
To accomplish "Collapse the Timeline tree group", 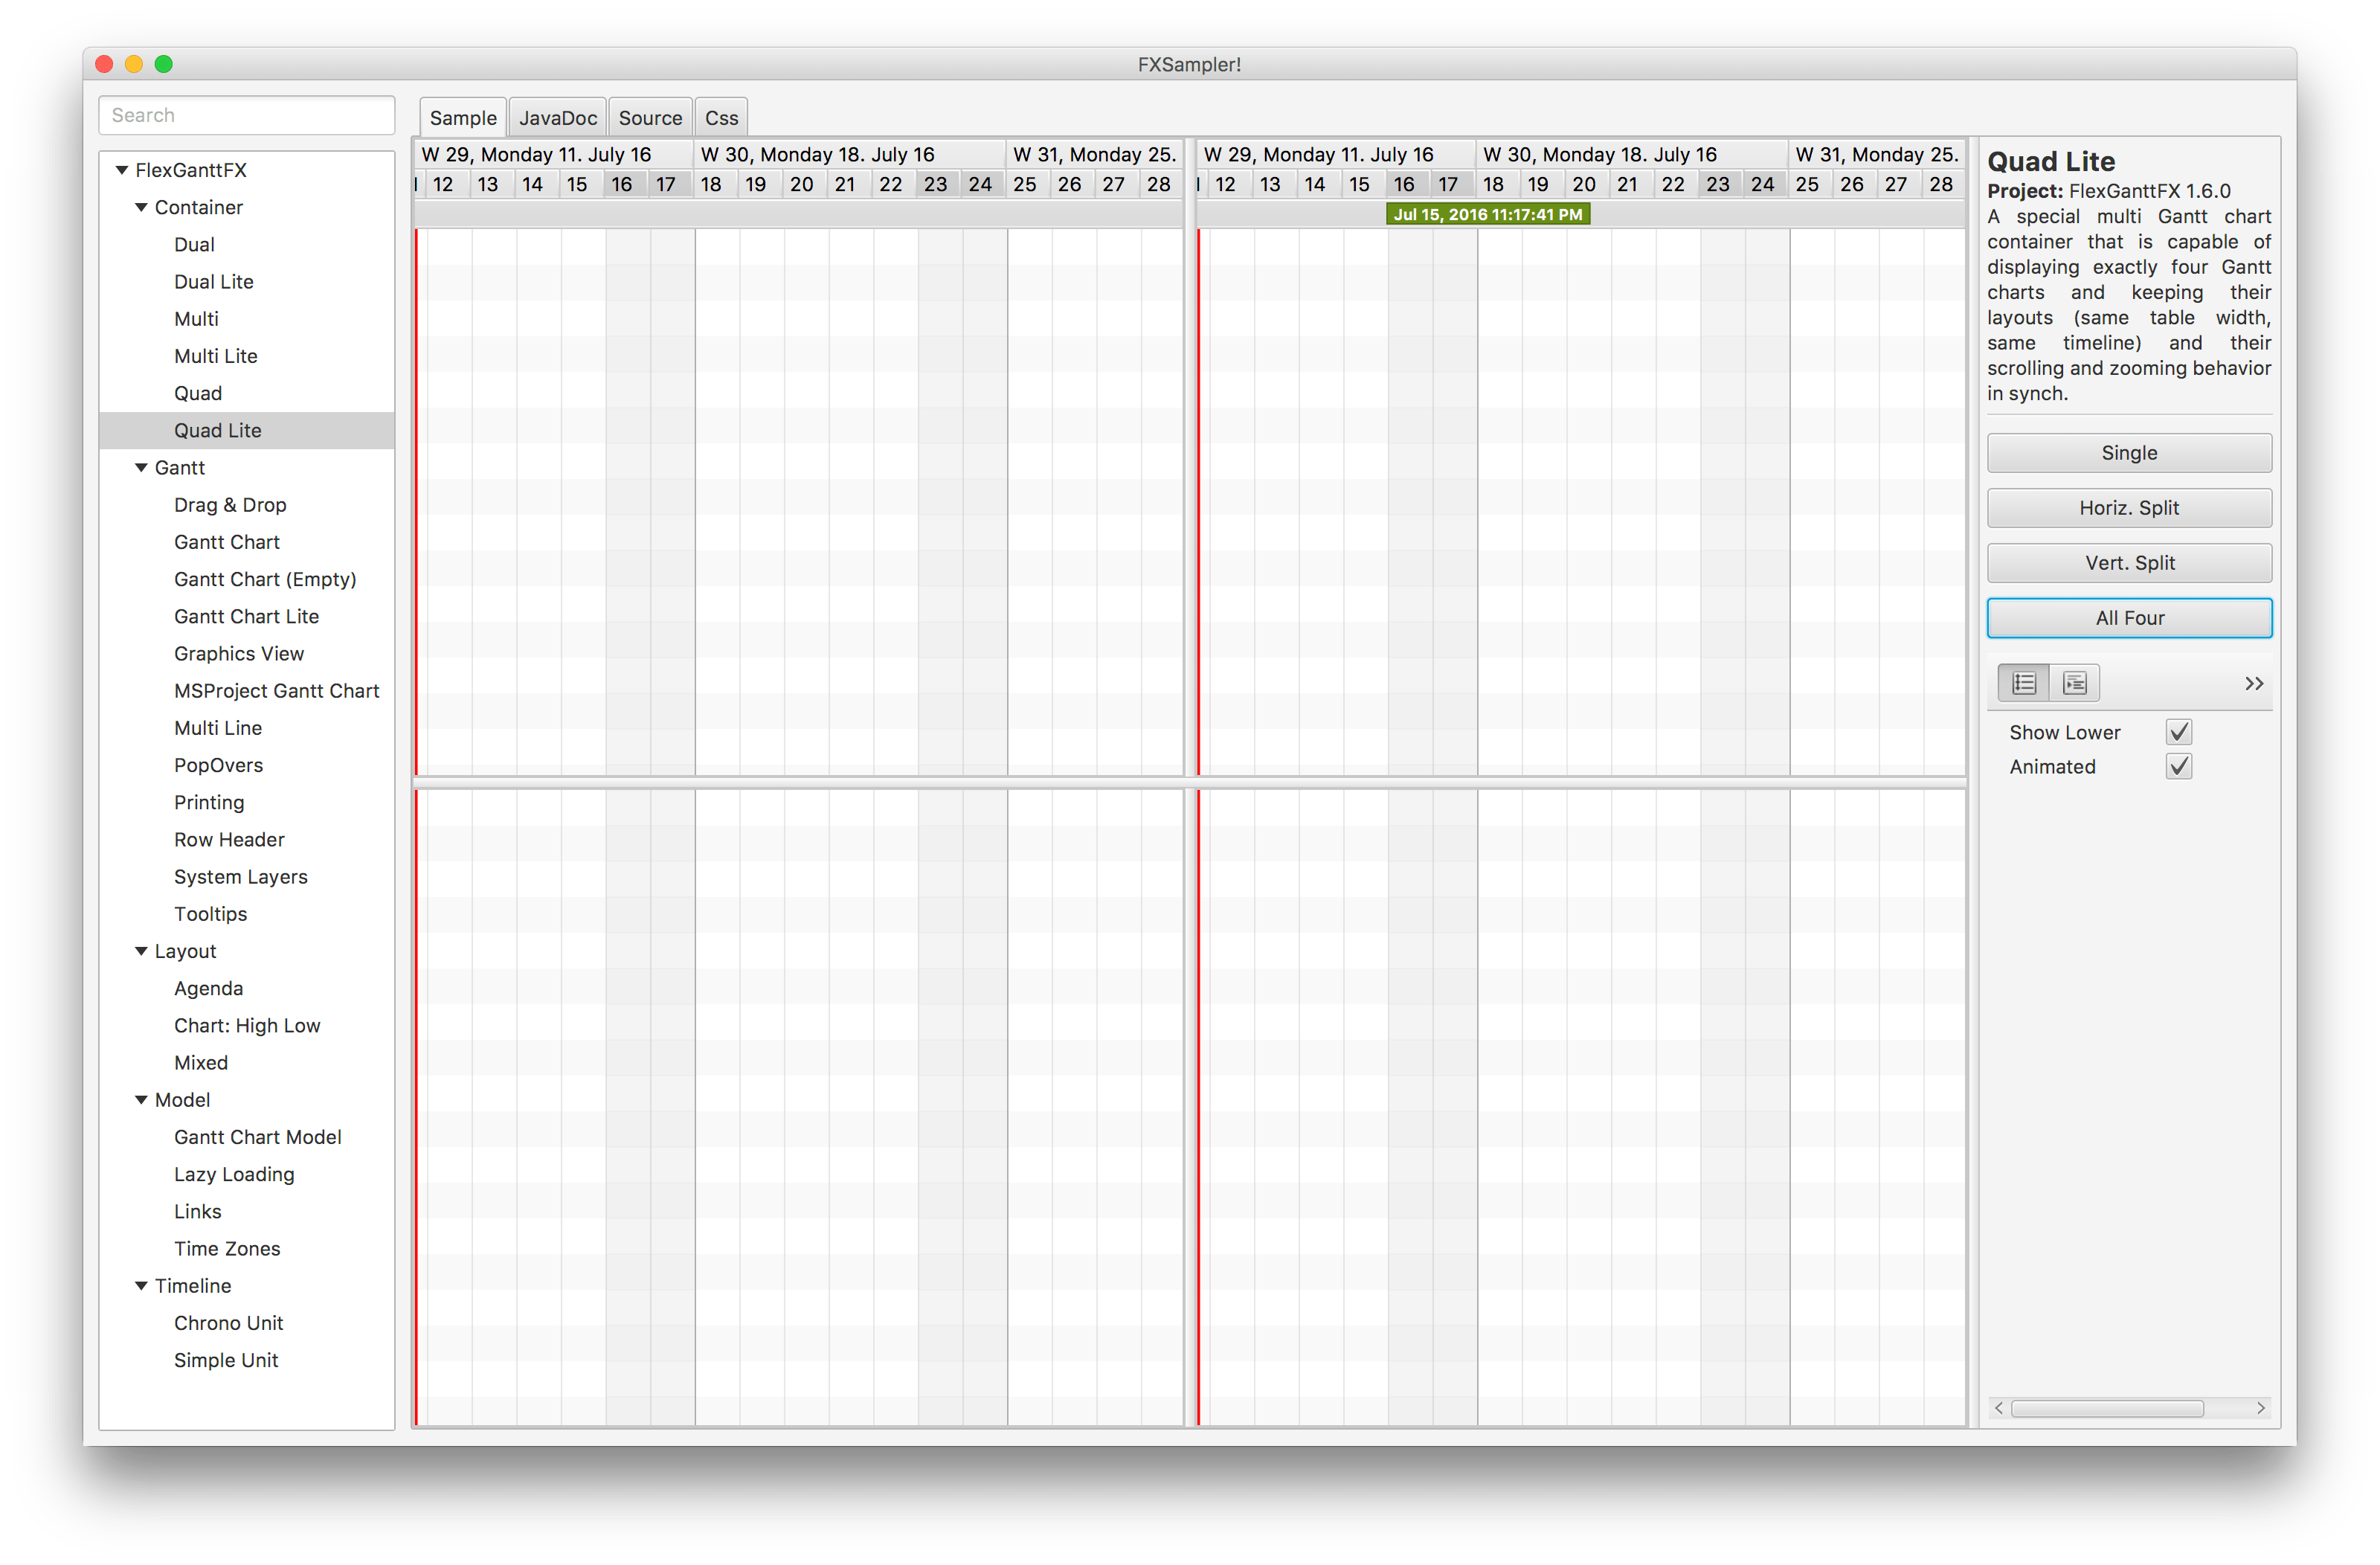I will [141, 1286].
